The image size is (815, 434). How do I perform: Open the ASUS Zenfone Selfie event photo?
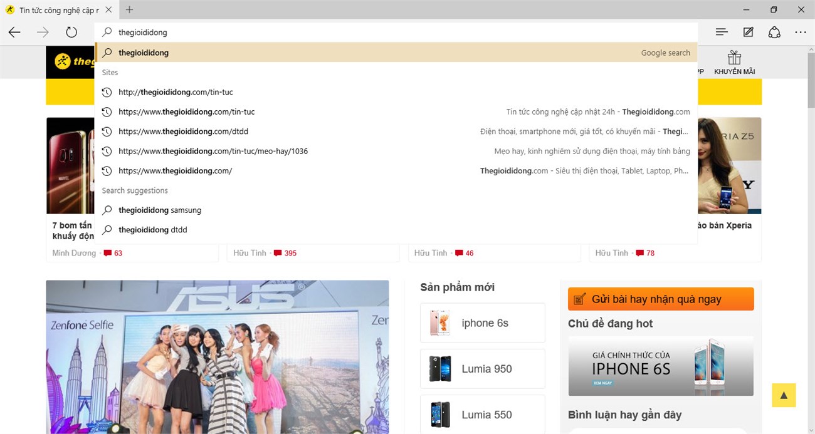217,357
